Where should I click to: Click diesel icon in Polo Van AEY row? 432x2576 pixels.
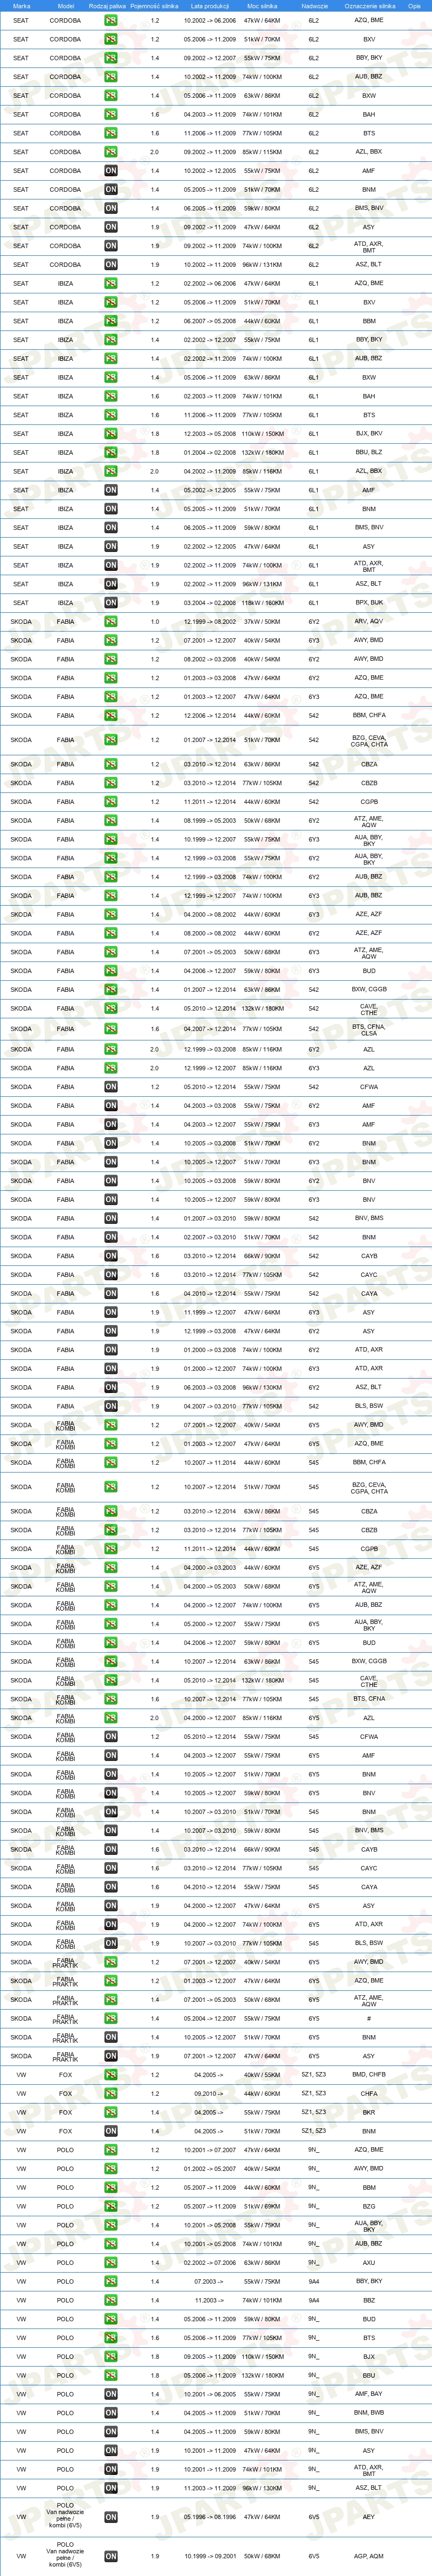pos(111,2517)
